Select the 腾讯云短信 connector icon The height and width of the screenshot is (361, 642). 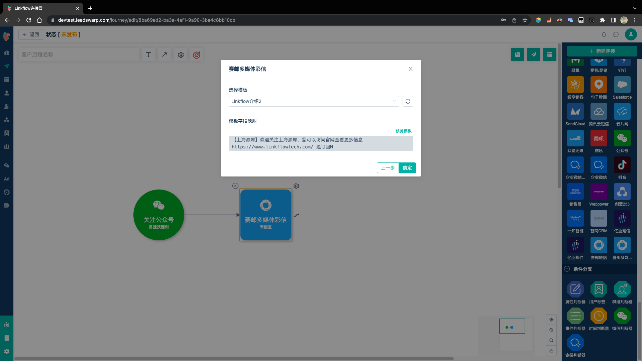pyautogui.click(x=599, y=111)
